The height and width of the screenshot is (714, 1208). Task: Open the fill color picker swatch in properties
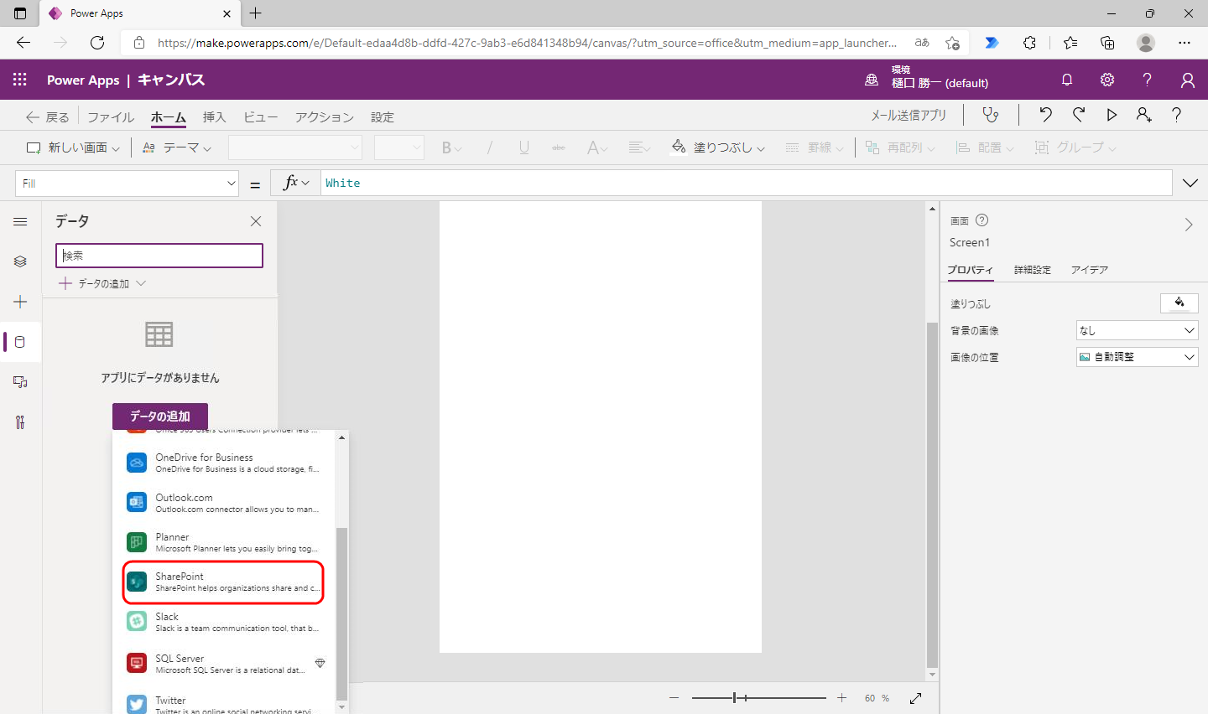tap(1179, 303)
